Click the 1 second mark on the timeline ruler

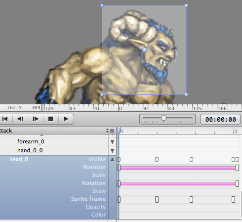[x=236, y=131]
